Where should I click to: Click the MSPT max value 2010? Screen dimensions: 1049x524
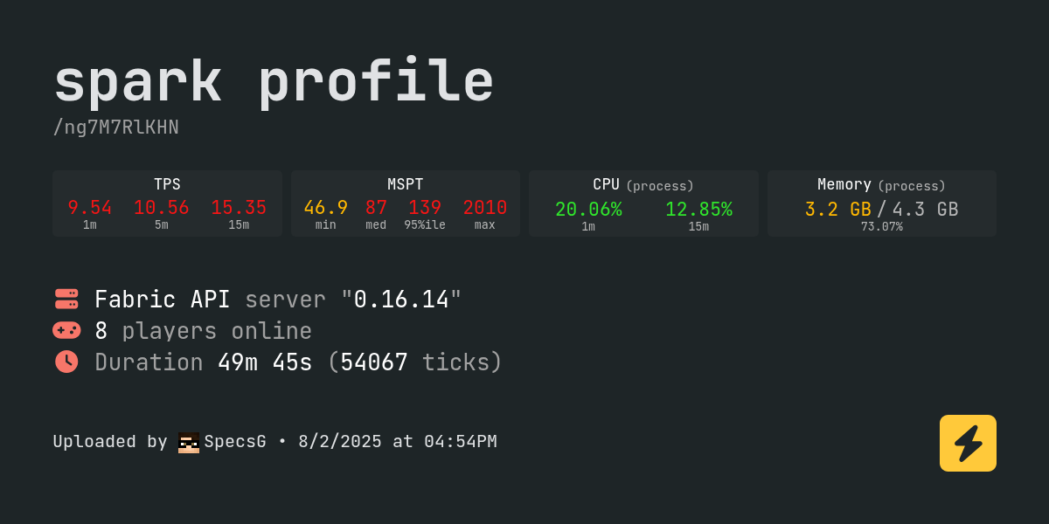pos(485,208)
